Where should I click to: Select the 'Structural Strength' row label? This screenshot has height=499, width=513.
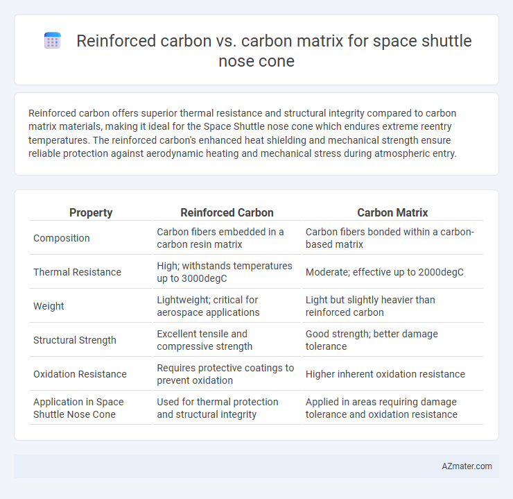tap(75, 340)
